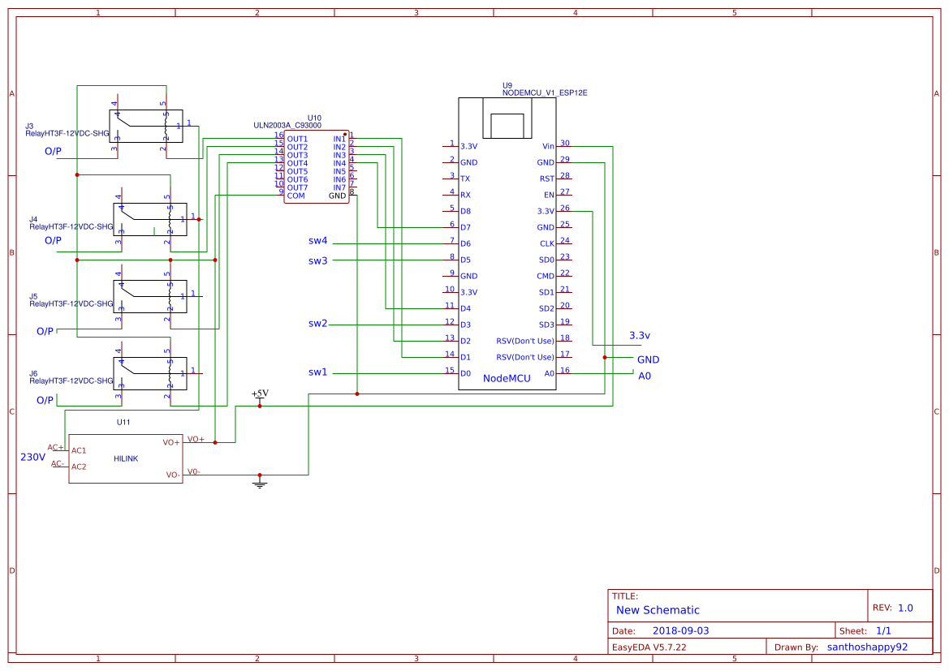Viewport: 949px width, 671px height.
Task: Click the +5V power flag symbol
Action: tap(259, 397)
